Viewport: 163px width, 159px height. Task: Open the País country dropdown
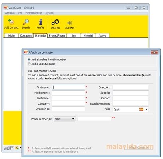(131, 109)
